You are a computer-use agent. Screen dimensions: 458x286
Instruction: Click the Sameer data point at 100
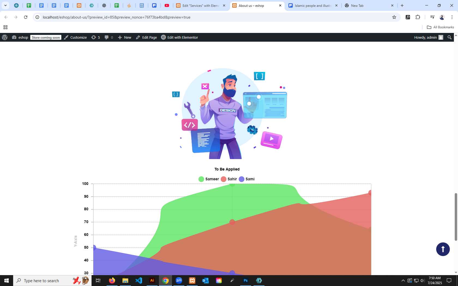232,184
